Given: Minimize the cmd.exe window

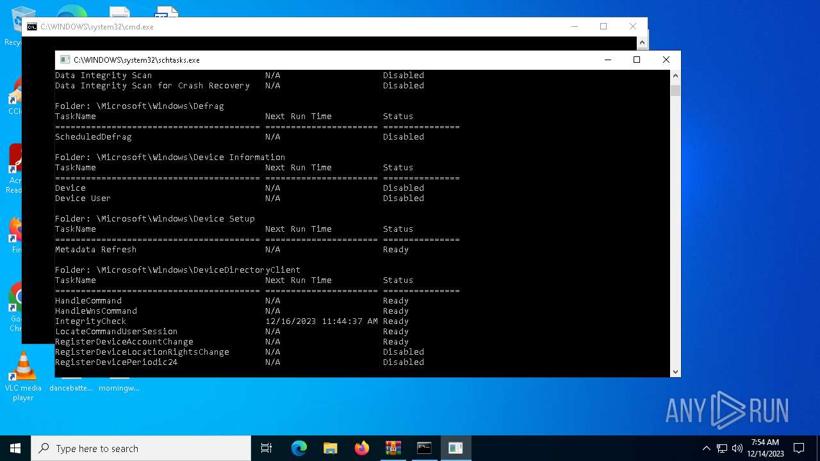Looking at the screenshot, I should click(x=574, y=26).
